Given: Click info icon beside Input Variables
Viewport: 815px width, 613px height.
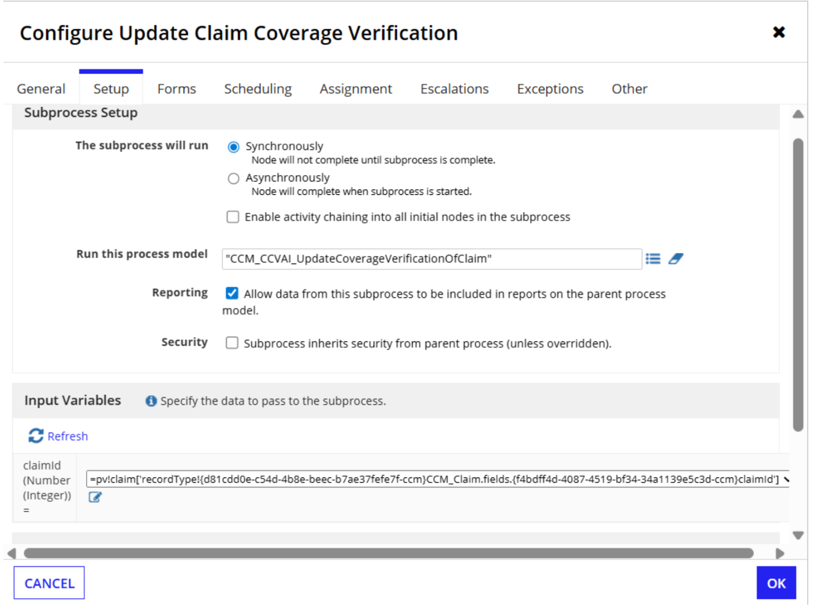Looking at the screenshot, I should click(x=151, y=401).
